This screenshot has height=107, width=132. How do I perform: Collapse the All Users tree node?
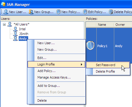[x=4, y=24]
